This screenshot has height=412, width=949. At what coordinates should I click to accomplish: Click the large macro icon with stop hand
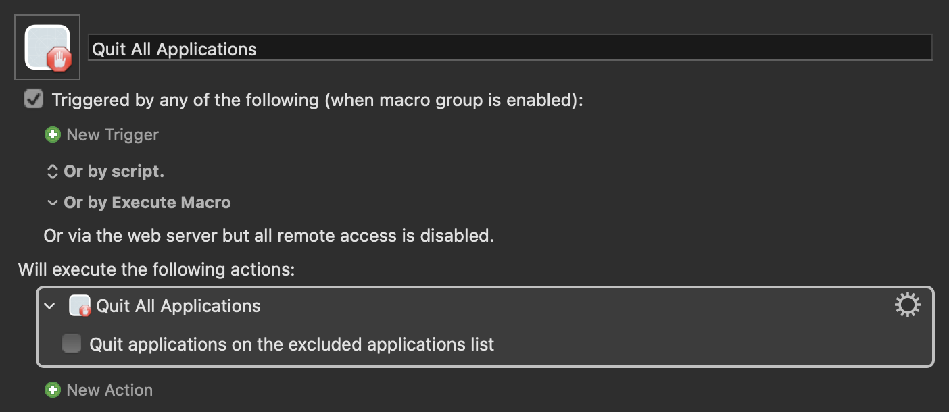coord(47,47)
